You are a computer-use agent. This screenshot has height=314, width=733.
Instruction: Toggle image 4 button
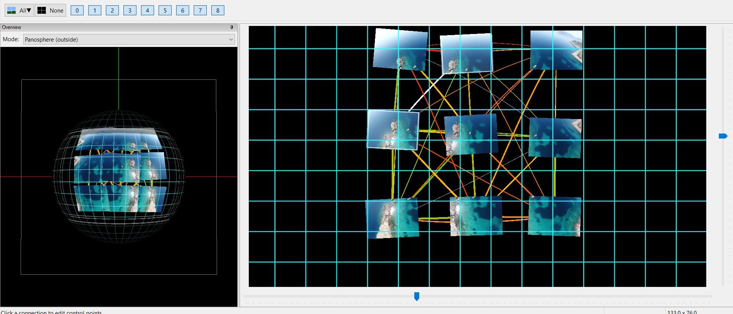[148, 10]
